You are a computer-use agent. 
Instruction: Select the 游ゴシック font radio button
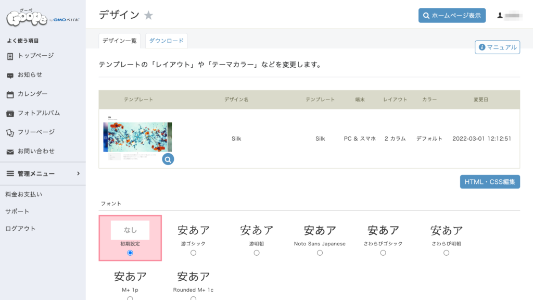coord(193,253)
